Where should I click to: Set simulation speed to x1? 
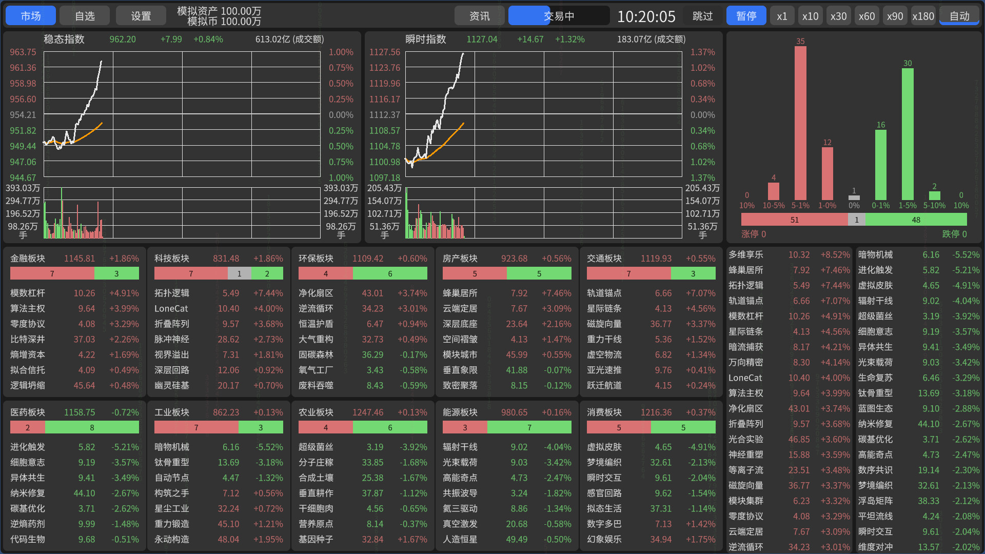(782, 16)
